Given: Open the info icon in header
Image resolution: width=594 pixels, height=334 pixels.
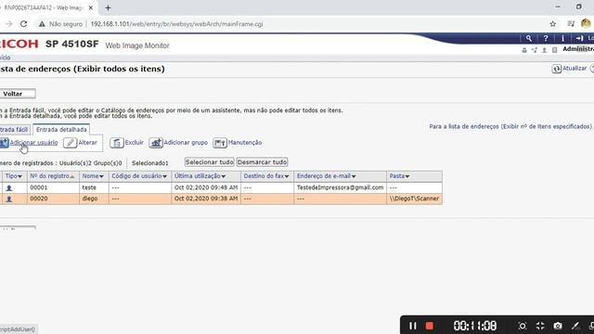Looking at the screenshot, I should (562, 38).
